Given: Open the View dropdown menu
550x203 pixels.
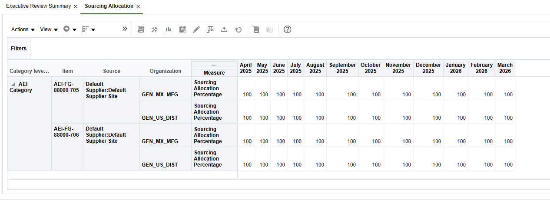Looking at the screenshot, I should (49, 29).
